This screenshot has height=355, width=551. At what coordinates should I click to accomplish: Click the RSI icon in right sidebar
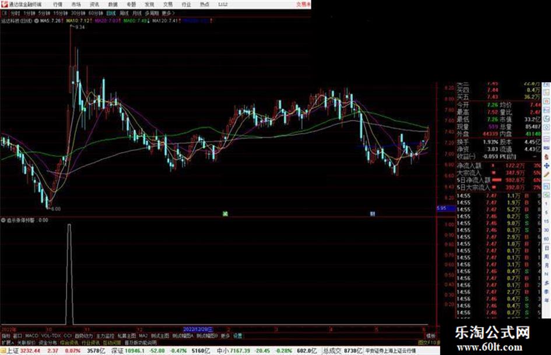[546, 149]
